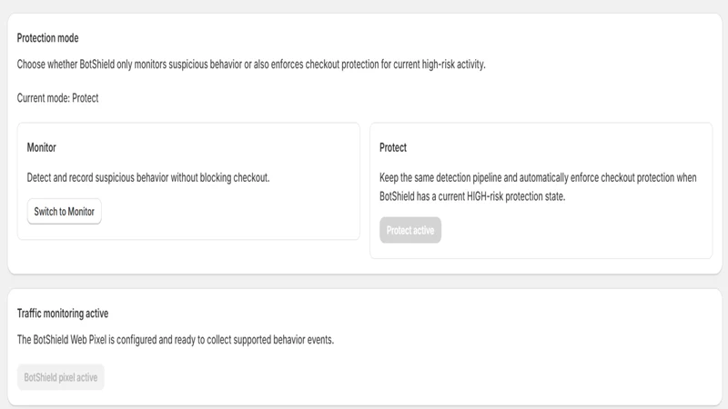Click the disabled BotShield pixel active button

[x=61, y=377]
